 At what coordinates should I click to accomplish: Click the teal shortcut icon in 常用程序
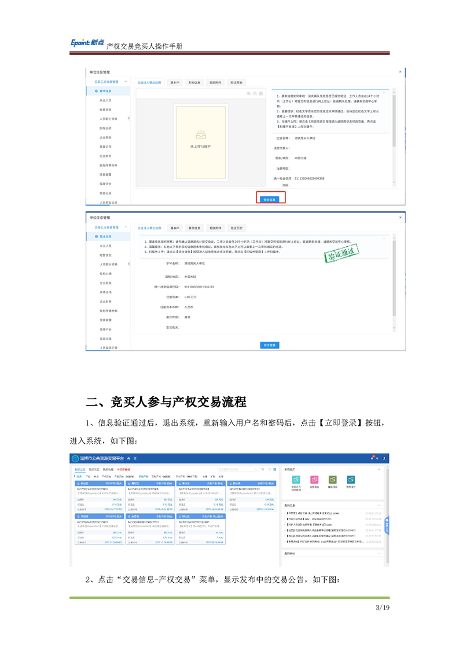pos(296,480)
